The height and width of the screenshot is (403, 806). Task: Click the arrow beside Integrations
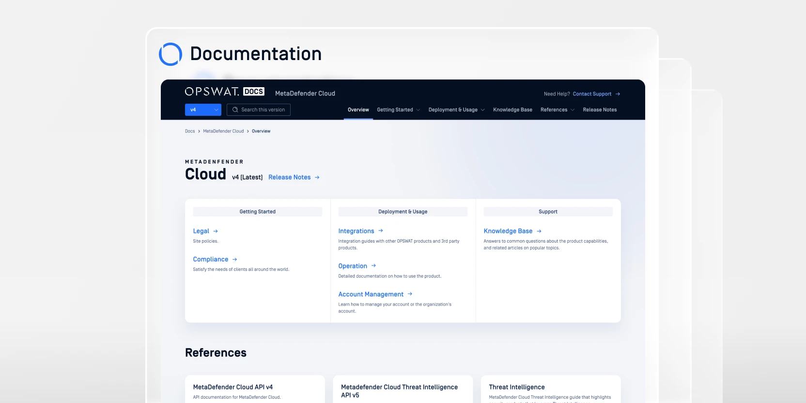pos(381,231)
